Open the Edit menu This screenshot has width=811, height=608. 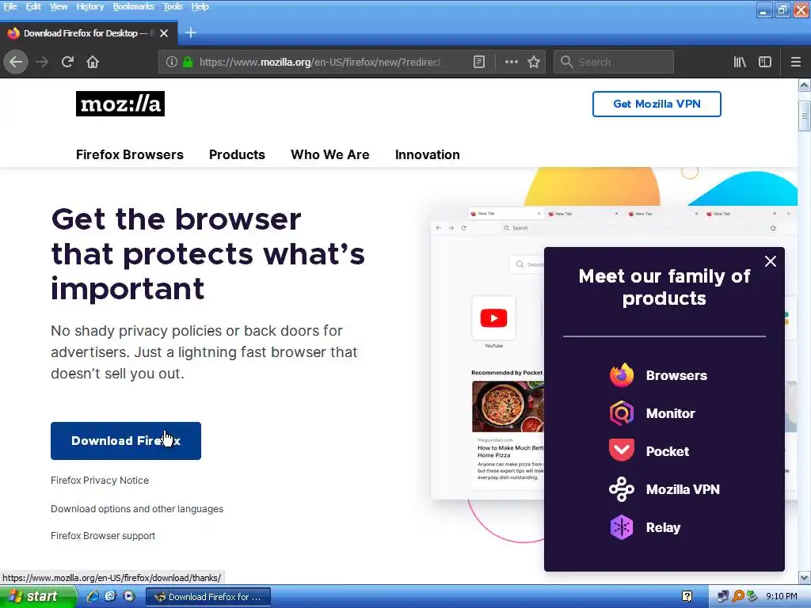(x=33, y=6)
